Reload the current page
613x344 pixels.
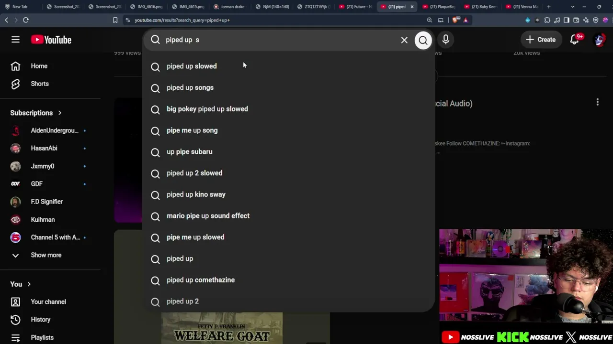pos(26,20)
